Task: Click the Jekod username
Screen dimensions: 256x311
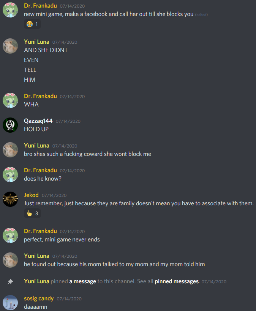Action: click(31, 195)
